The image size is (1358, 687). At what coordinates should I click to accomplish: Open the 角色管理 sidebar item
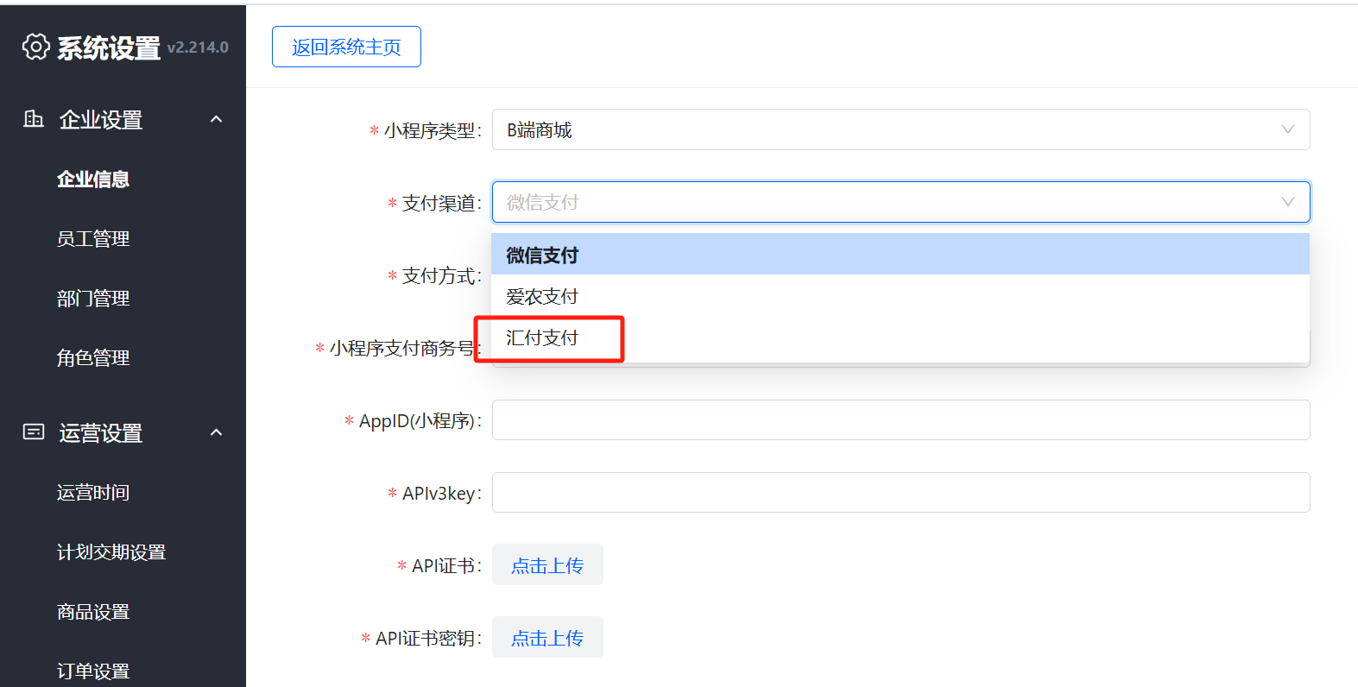coord(93,357)
